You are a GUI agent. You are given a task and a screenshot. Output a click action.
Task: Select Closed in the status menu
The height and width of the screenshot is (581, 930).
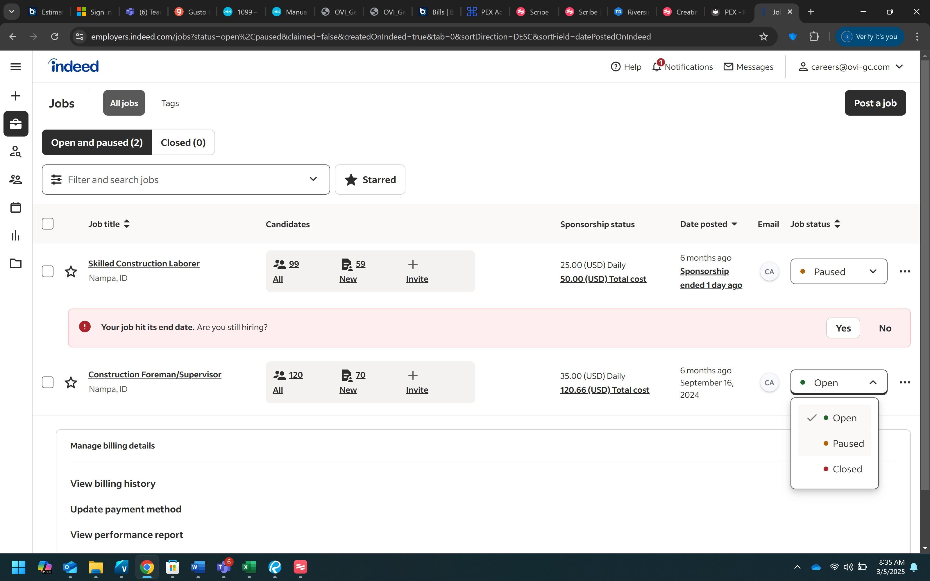tap(847, 469)
